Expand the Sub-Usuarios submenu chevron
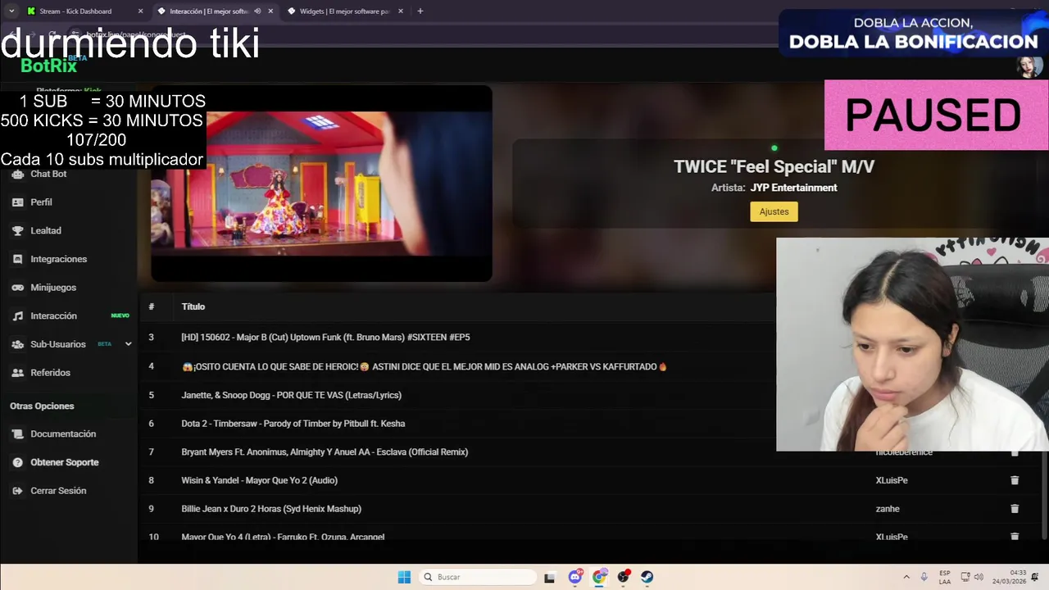The width and height of the screenshot is (1049, 590). coord(128,344)
